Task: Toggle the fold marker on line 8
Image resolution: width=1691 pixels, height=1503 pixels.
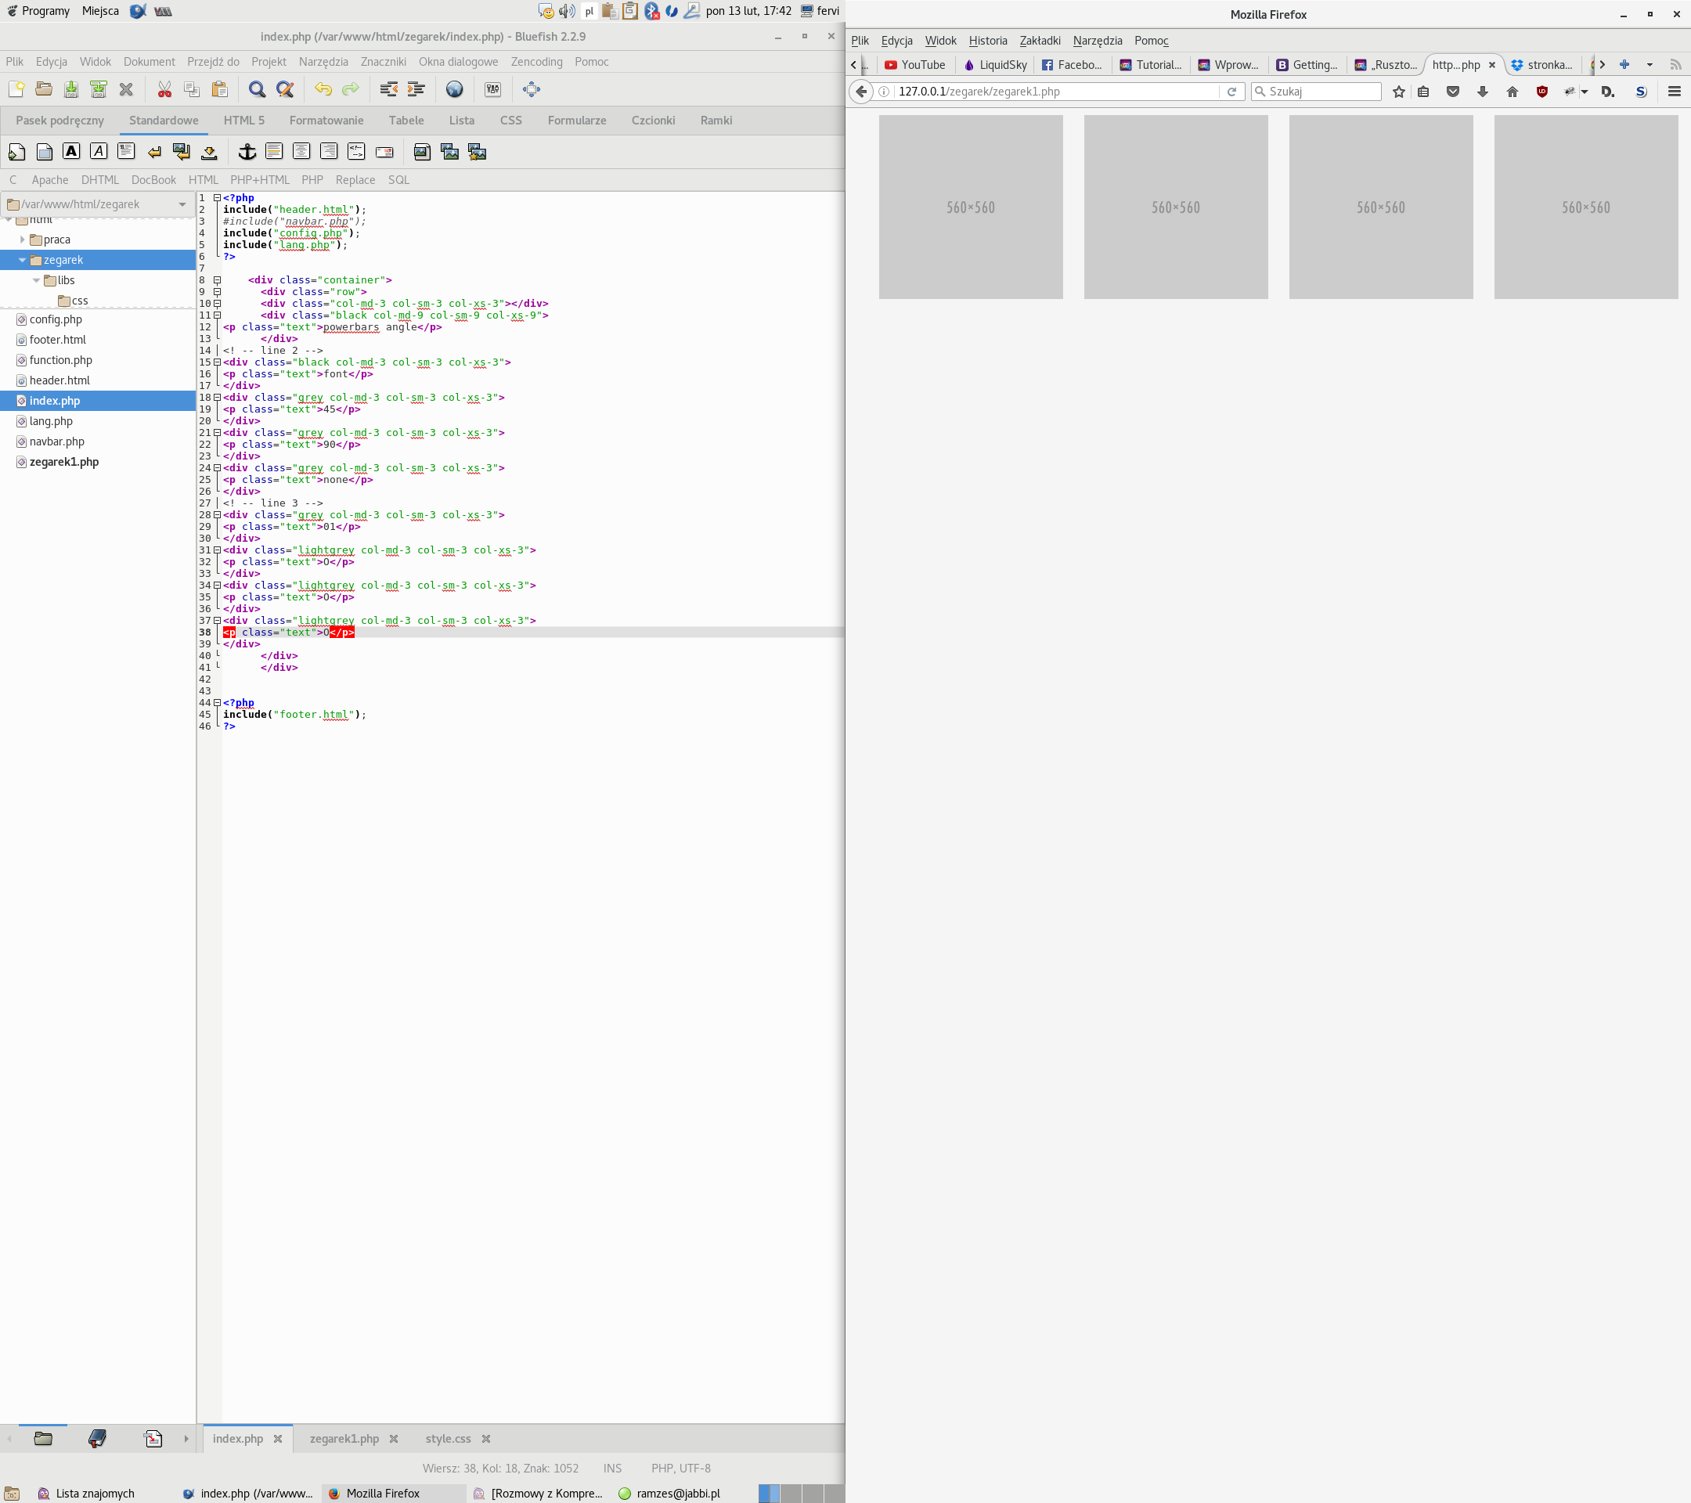Action: coord(217,280)
